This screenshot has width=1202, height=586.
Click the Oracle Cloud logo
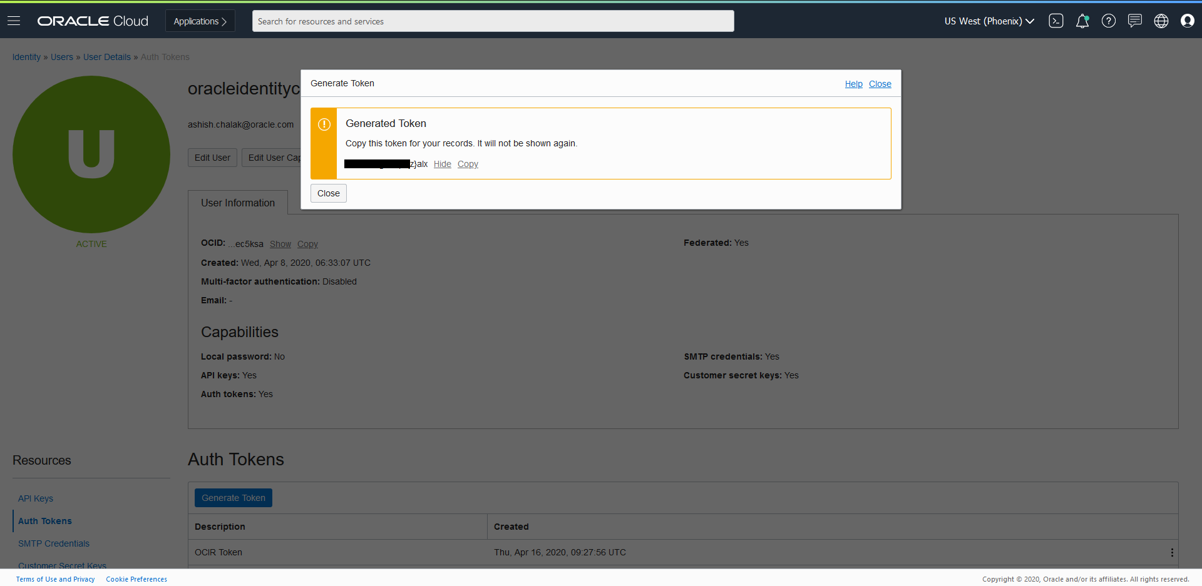(93, 21)
